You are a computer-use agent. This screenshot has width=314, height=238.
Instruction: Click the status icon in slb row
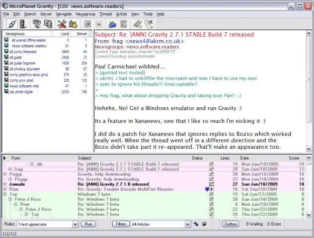(212, 164)
